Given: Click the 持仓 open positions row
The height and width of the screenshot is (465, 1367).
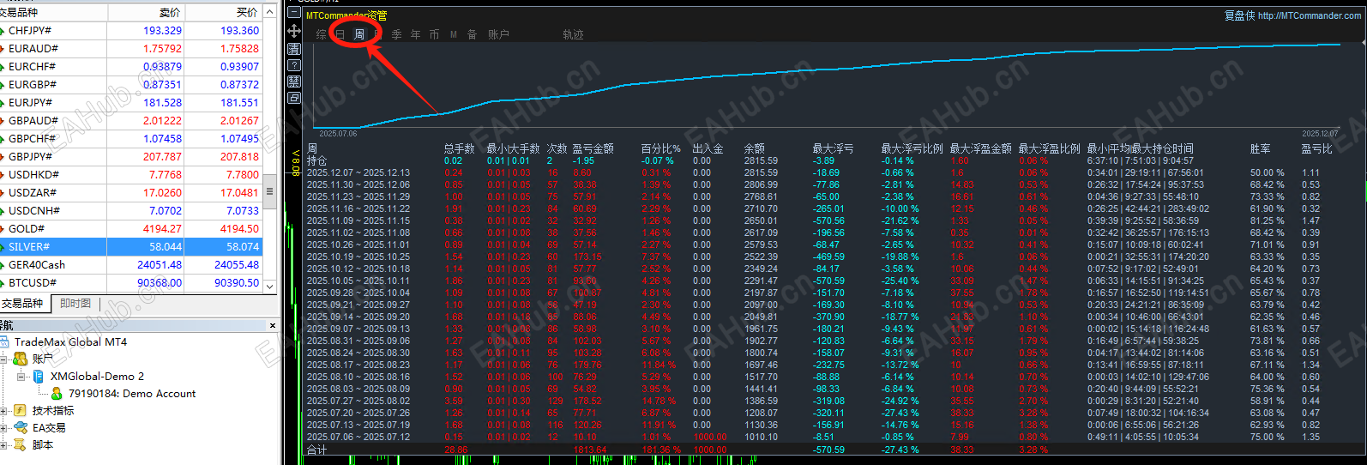Looking at the screenshot, I should [820, 160].
